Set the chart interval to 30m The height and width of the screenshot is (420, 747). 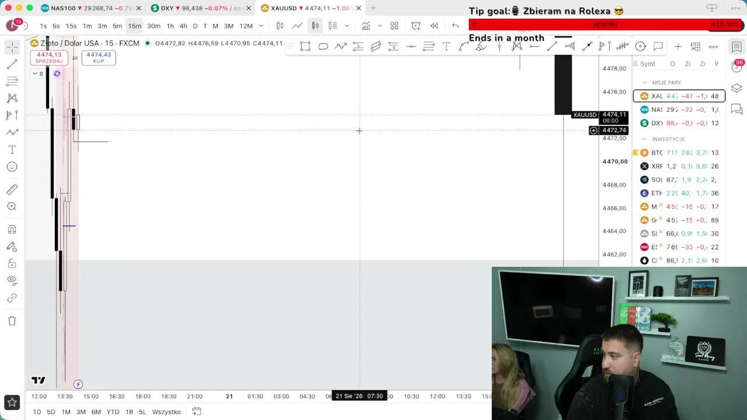(153, 26)
